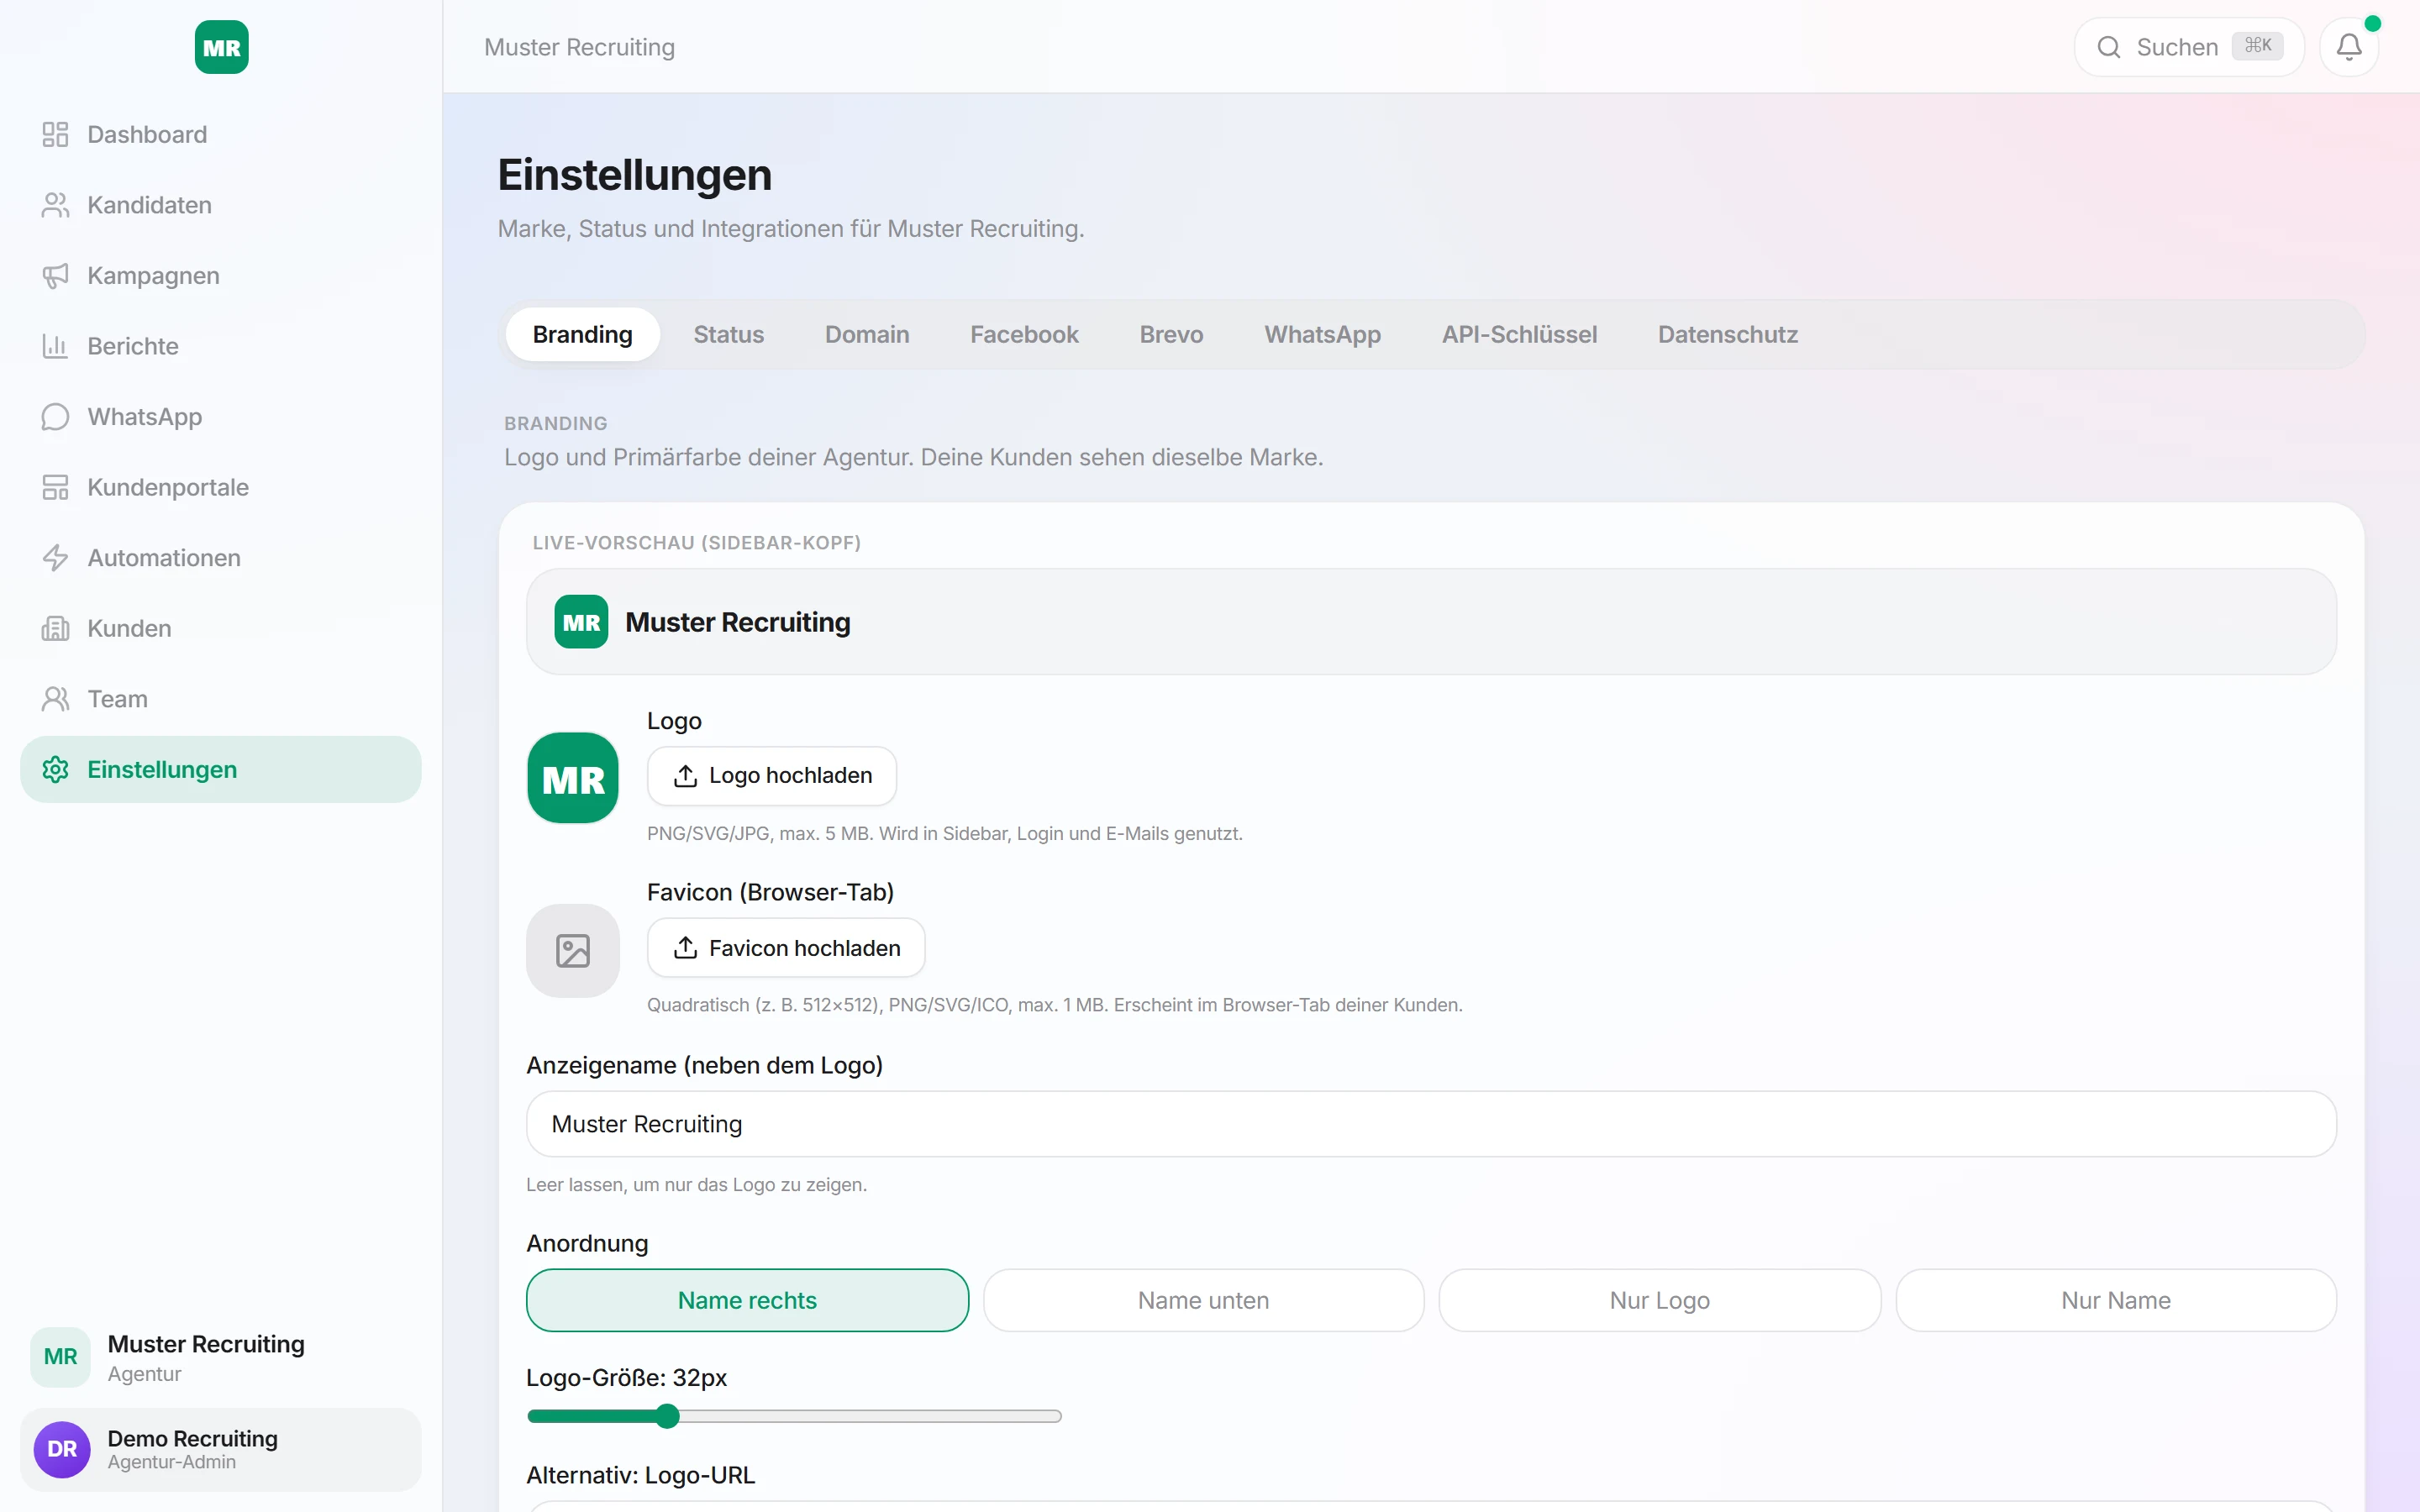Select the Nur Name arrangement
2420x1512 pixels.
pyautogui.click(x=2116, y=1300)
